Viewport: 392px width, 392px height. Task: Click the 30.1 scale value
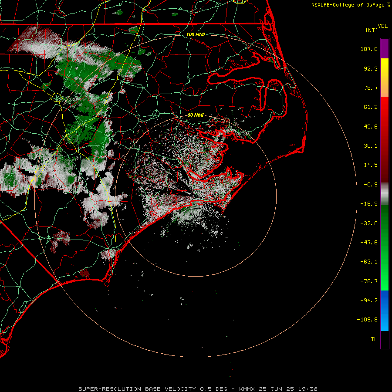tap(371, 146)
